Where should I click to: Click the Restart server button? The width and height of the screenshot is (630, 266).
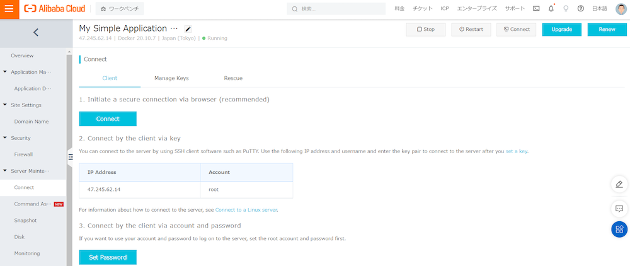471,30
